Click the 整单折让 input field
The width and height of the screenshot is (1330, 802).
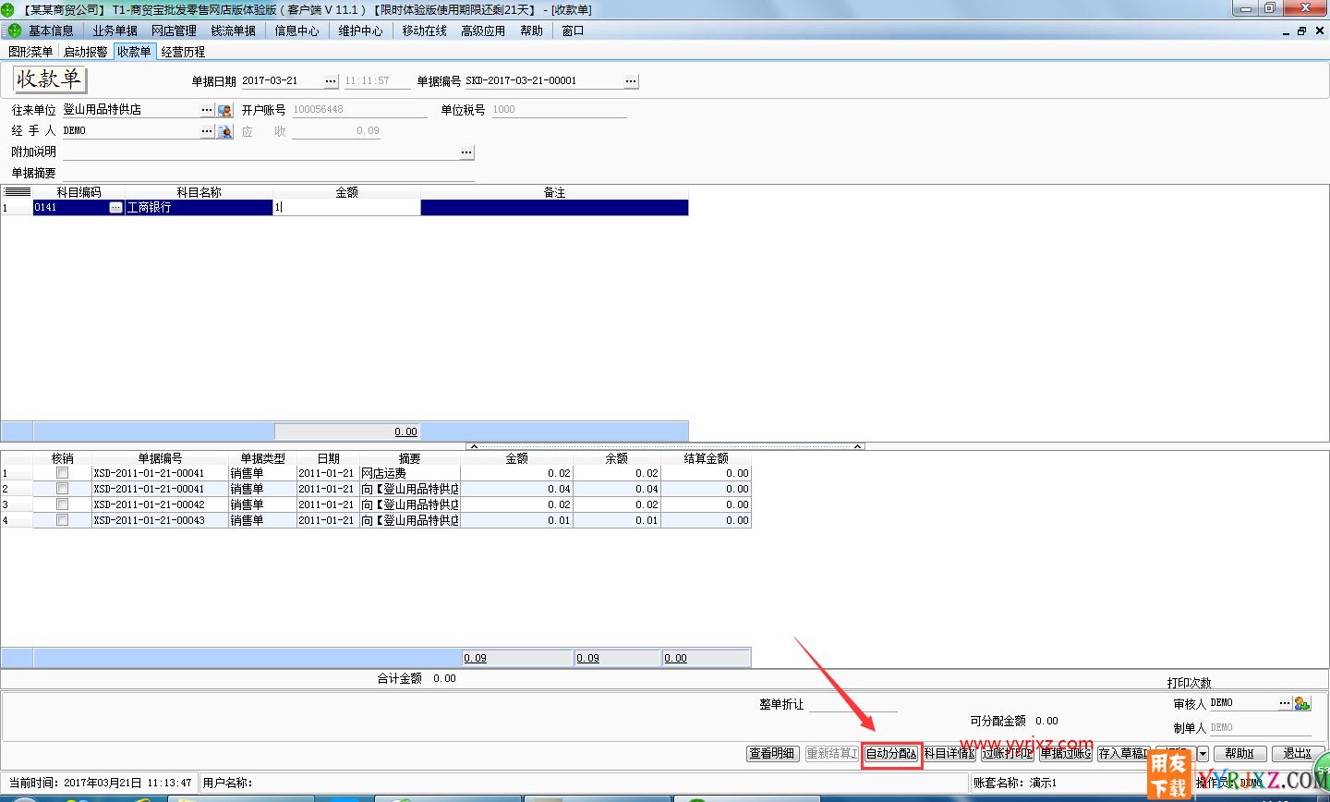(x=852, y=704)
